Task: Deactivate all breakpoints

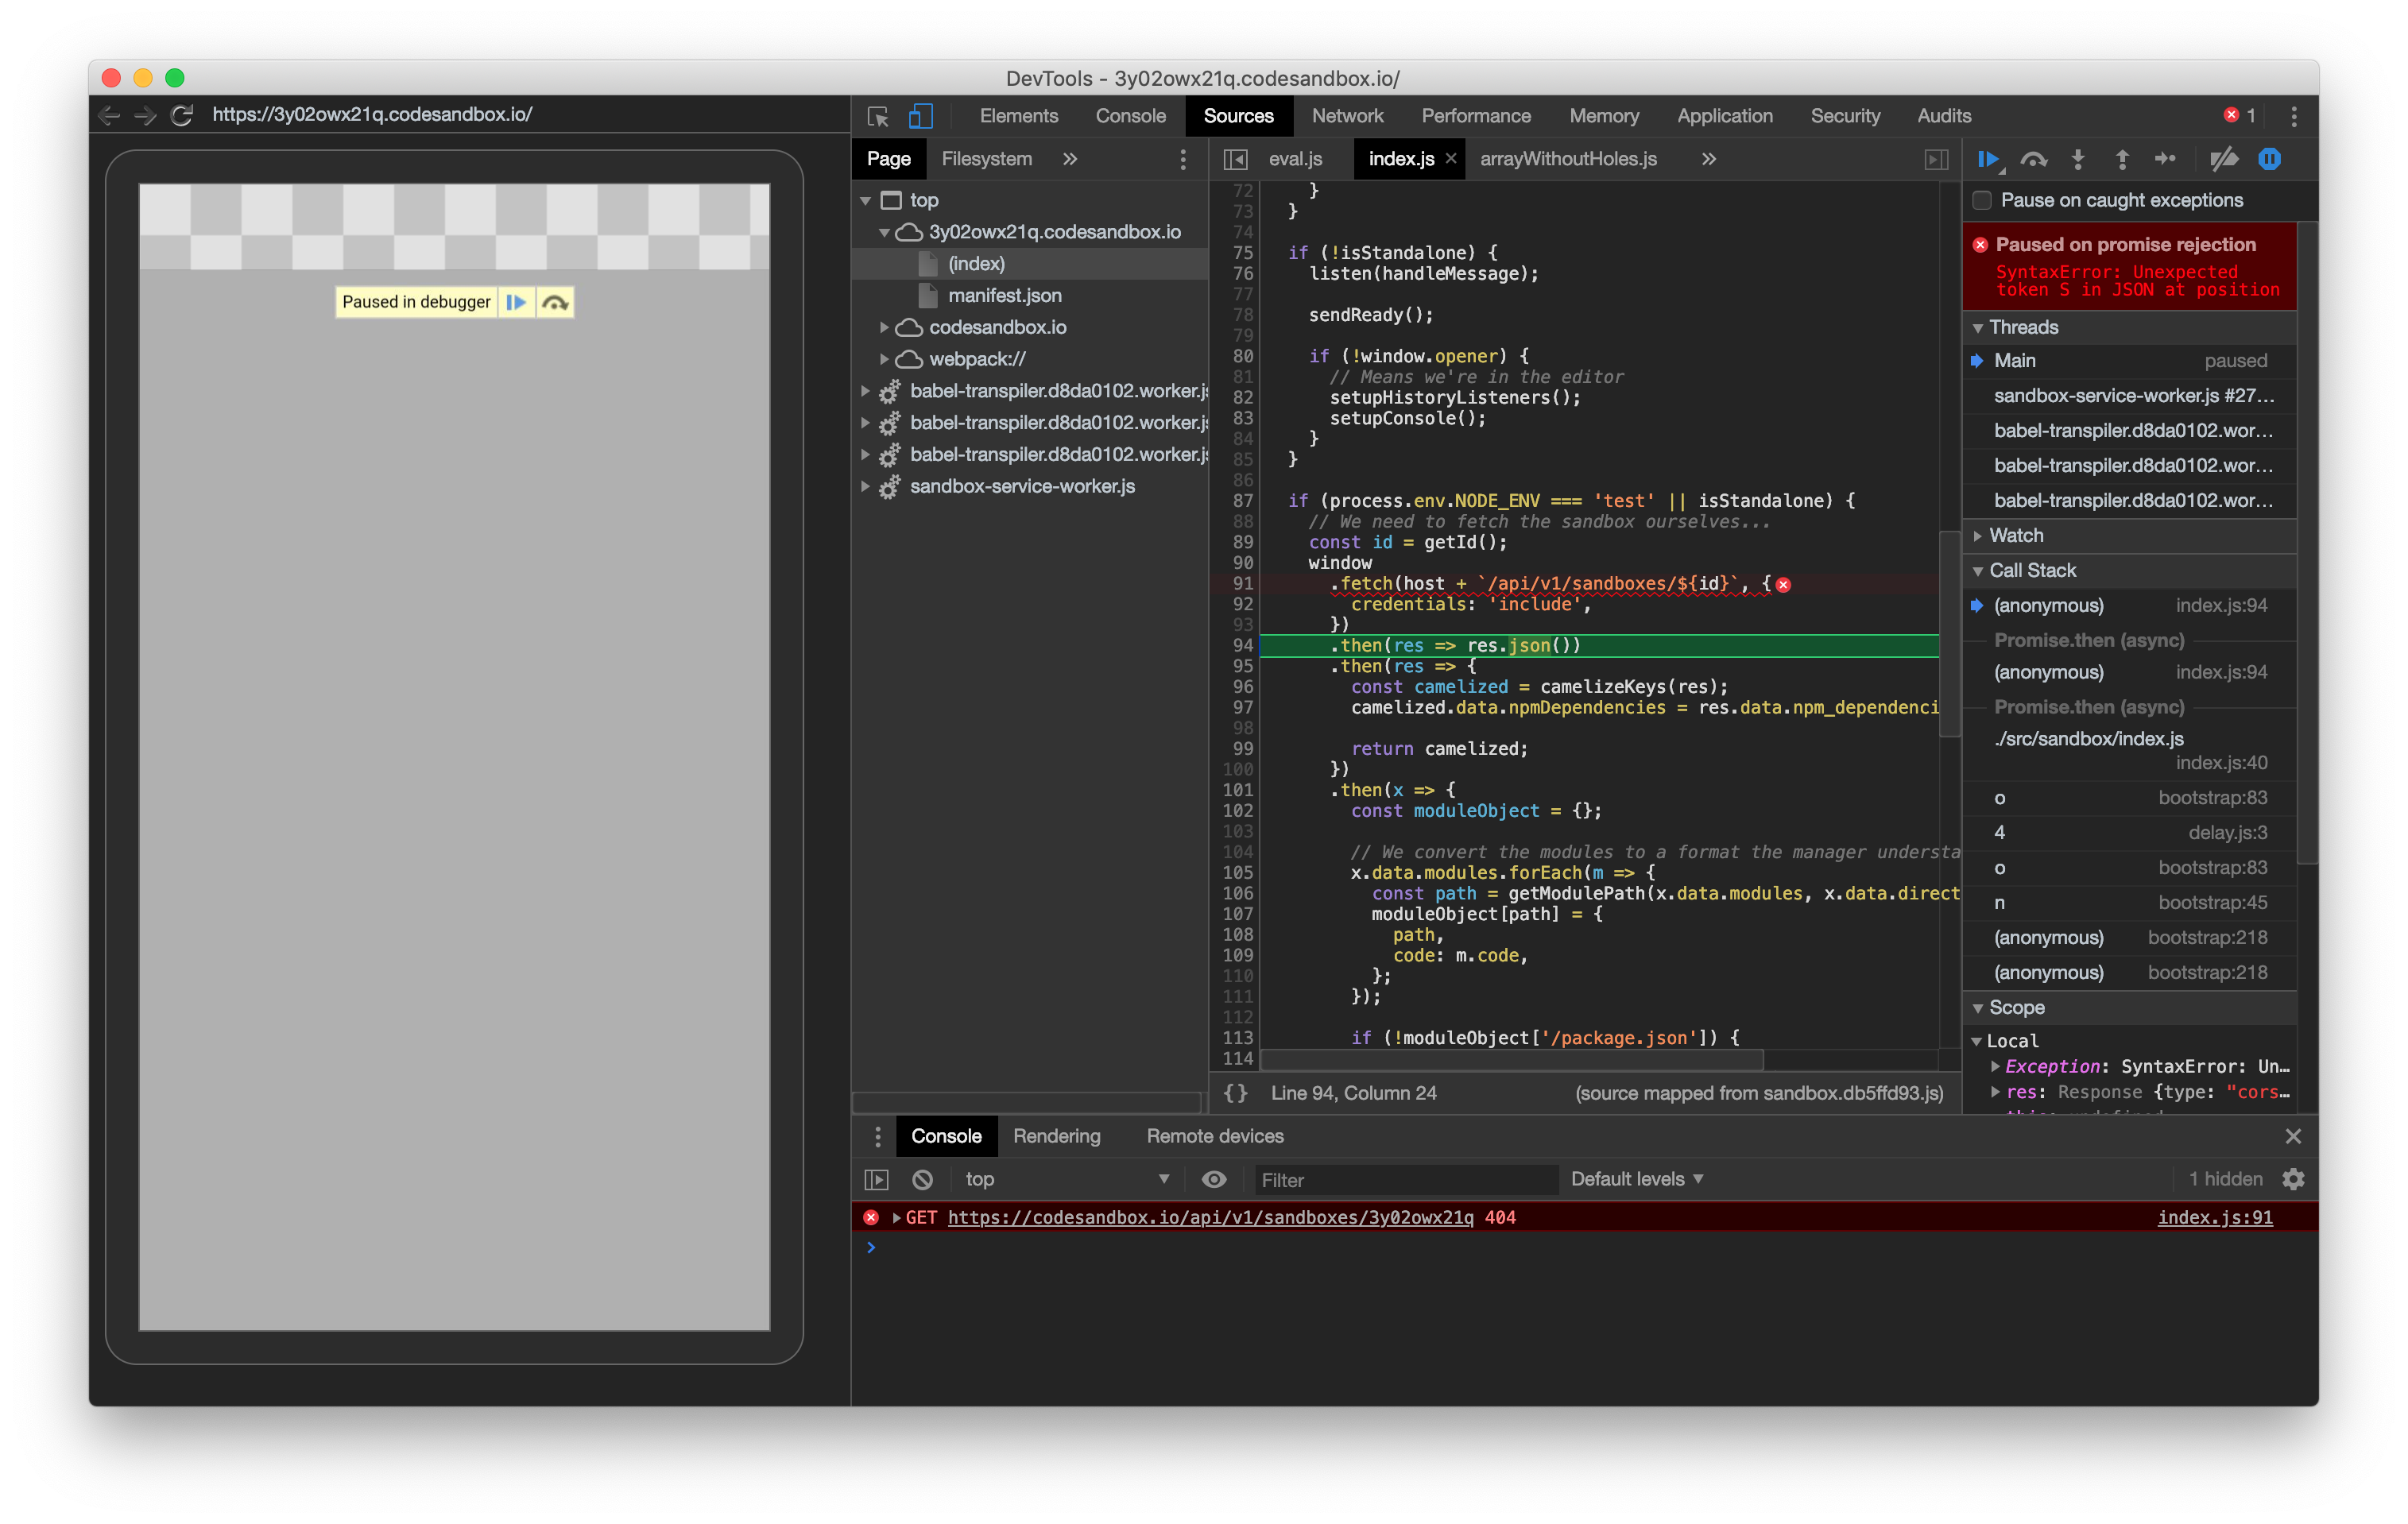Action: pos(2224,159)
